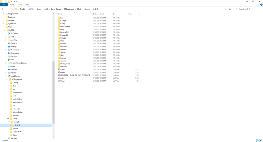Select the entry LUA file
Image resolution: width=263 pixels, height=142 pixels.
click(x=62, y=78)
